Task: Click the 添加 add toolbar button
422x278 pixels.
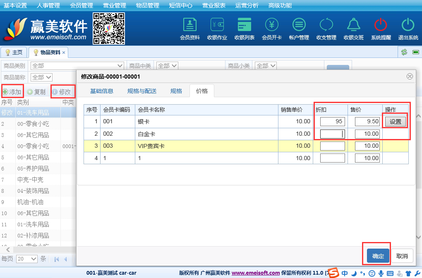Action: (x=12, y=92)
